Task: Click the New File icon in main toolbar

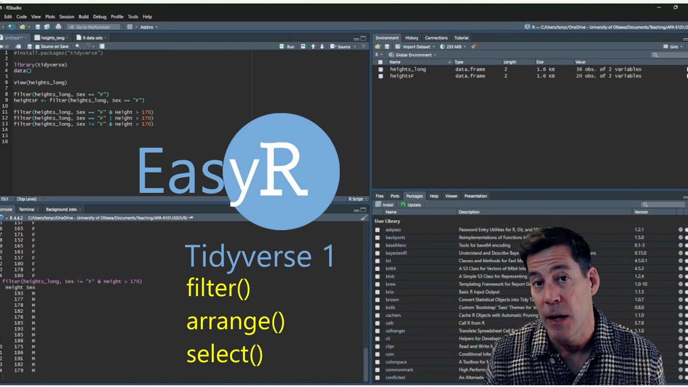Action: click(10, 27)
